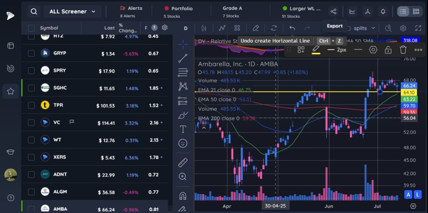Click the redo arrow

(307, 28)
